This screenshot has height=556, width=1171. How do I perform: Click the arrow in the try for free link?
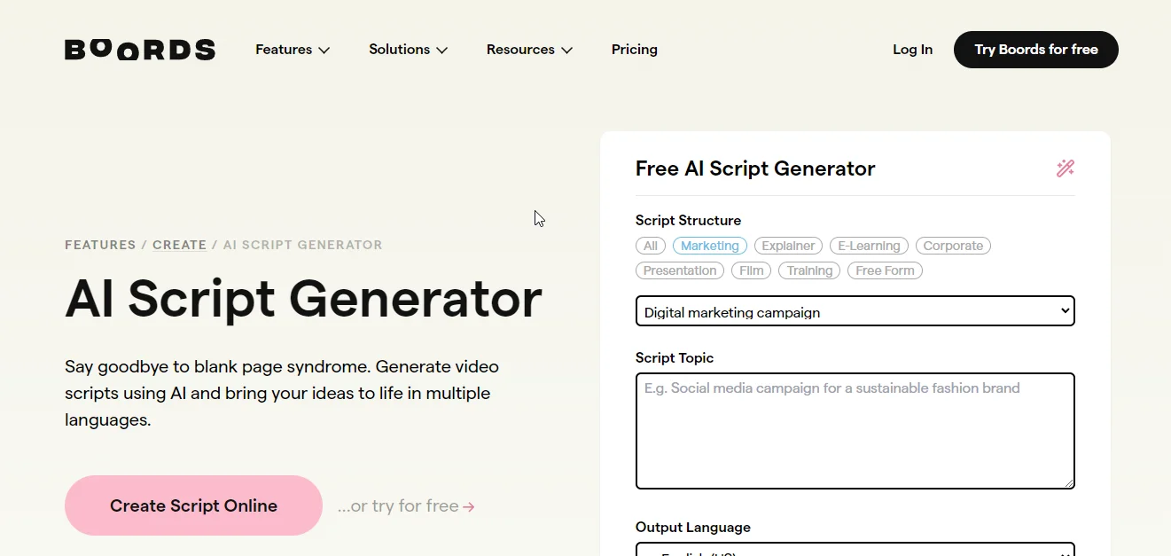coord(469,505)
